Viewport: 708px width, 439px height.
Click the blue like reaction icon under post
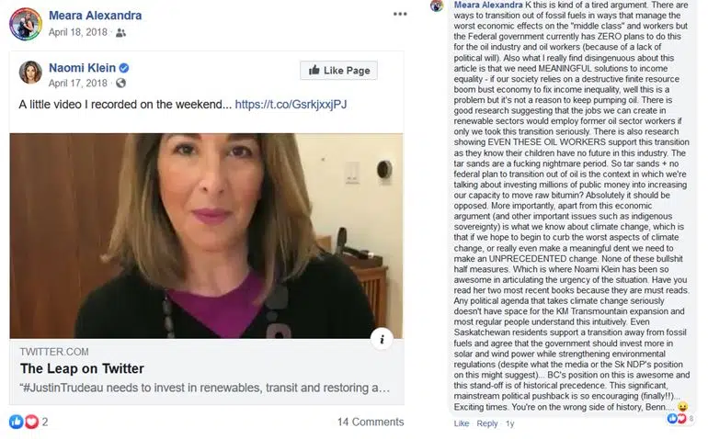pyautogui.click(x=17, y=422)
